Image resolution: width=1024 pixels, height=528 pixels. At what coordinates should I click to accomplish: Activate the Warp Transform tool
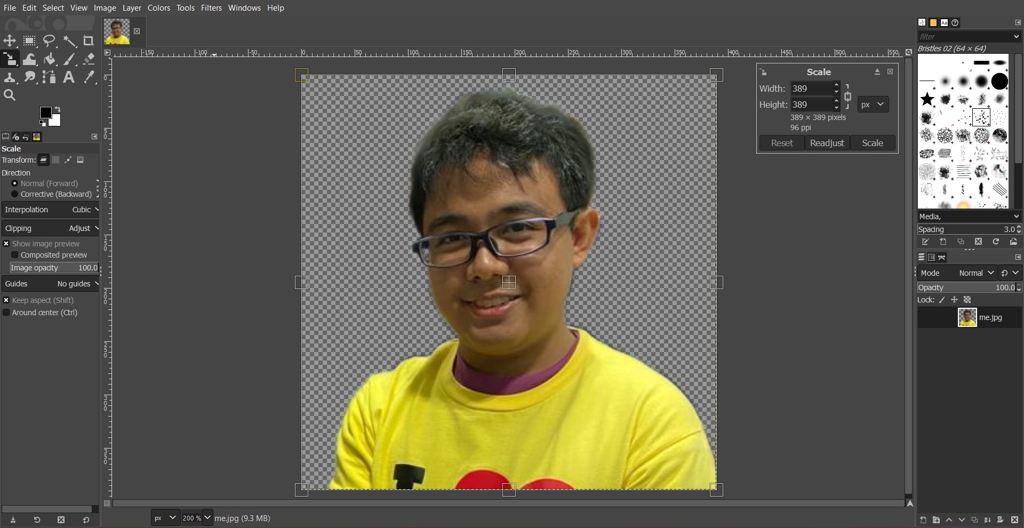pyautogui.click(x=30, y=59)
